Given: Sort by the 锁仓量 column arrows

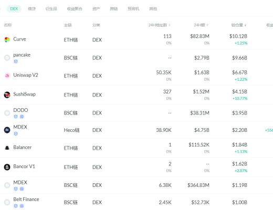Looking at the screenshot, I should (x=245, y=25).
